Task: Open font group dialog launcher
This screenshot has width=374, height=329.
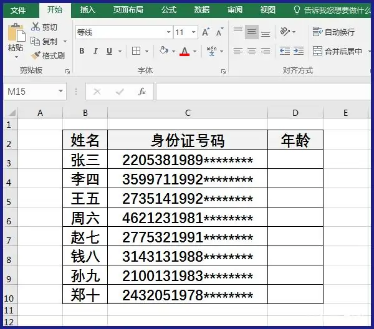Action: [223, 71]
